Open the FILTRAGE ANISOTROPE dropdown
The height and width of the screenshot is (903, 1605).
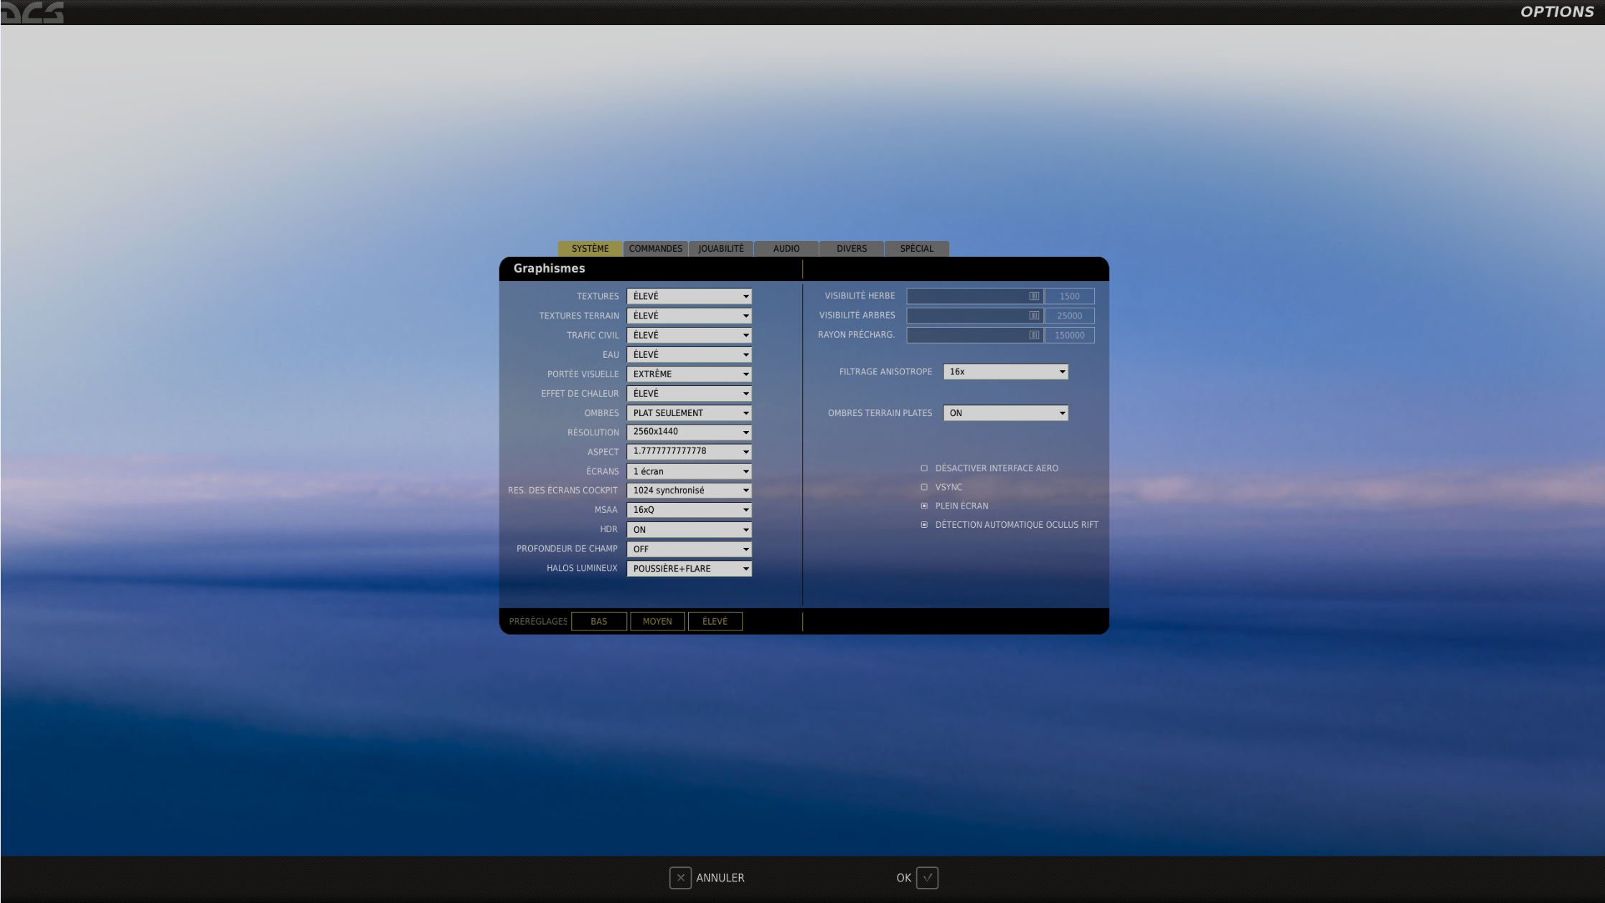1005,372
